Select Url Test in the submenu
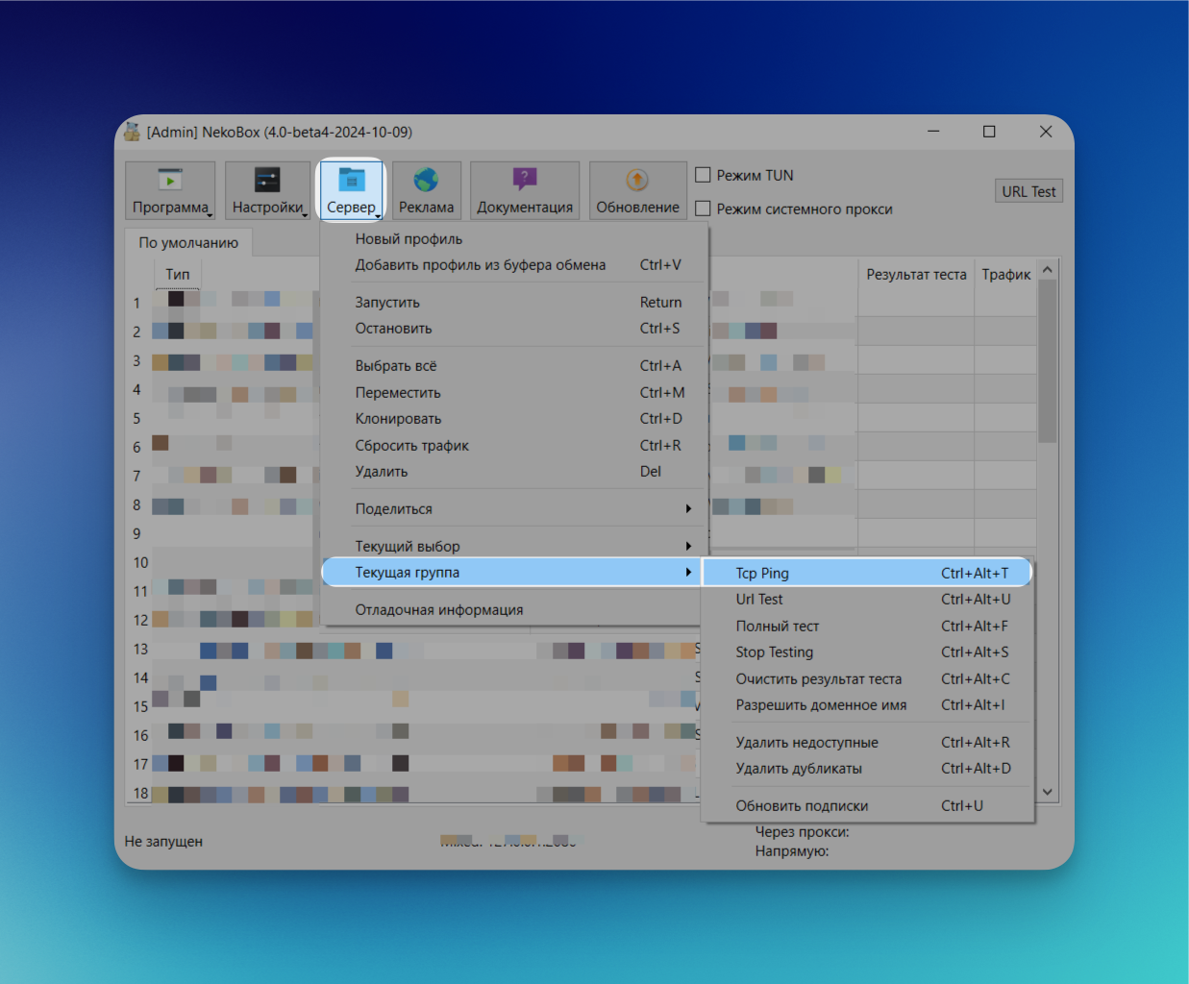 pyautogui.click(x=868, y=600)
